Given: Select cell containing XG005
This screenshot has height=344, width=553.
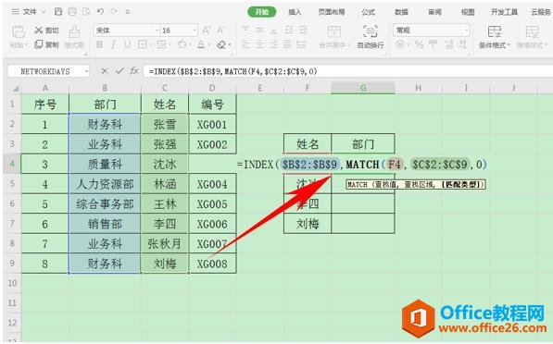Looking at the screenshot, I should click(212, 203).
